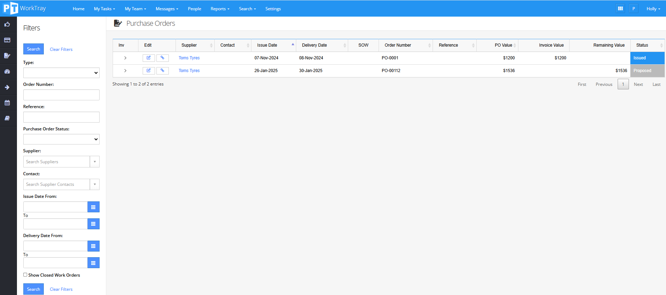Select the dashboard gauge sidebar icon
The width and height of the screenshot is (666, 295).
pyautogui.click(x=7, y=71)
